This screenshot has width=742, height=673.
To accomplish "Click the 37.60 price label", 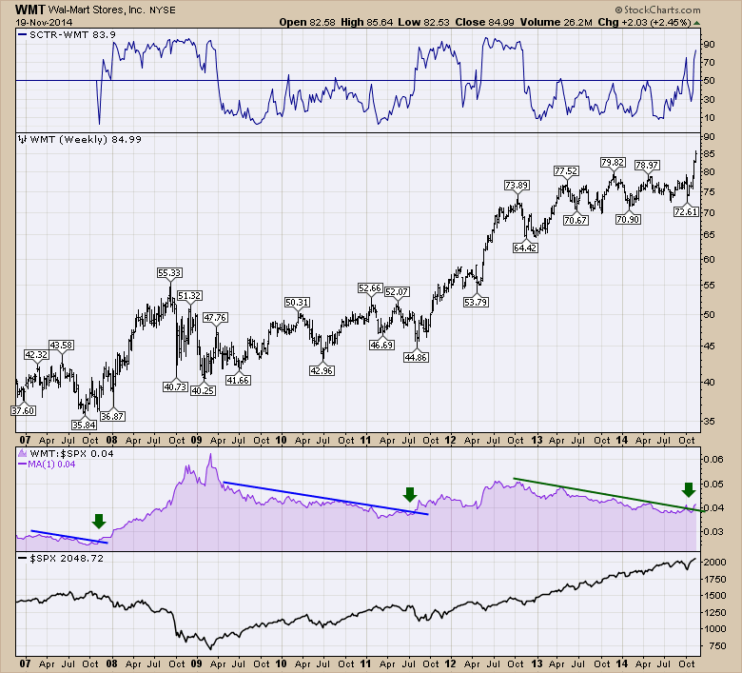I will pyautogui.click(x=23, y=410).
